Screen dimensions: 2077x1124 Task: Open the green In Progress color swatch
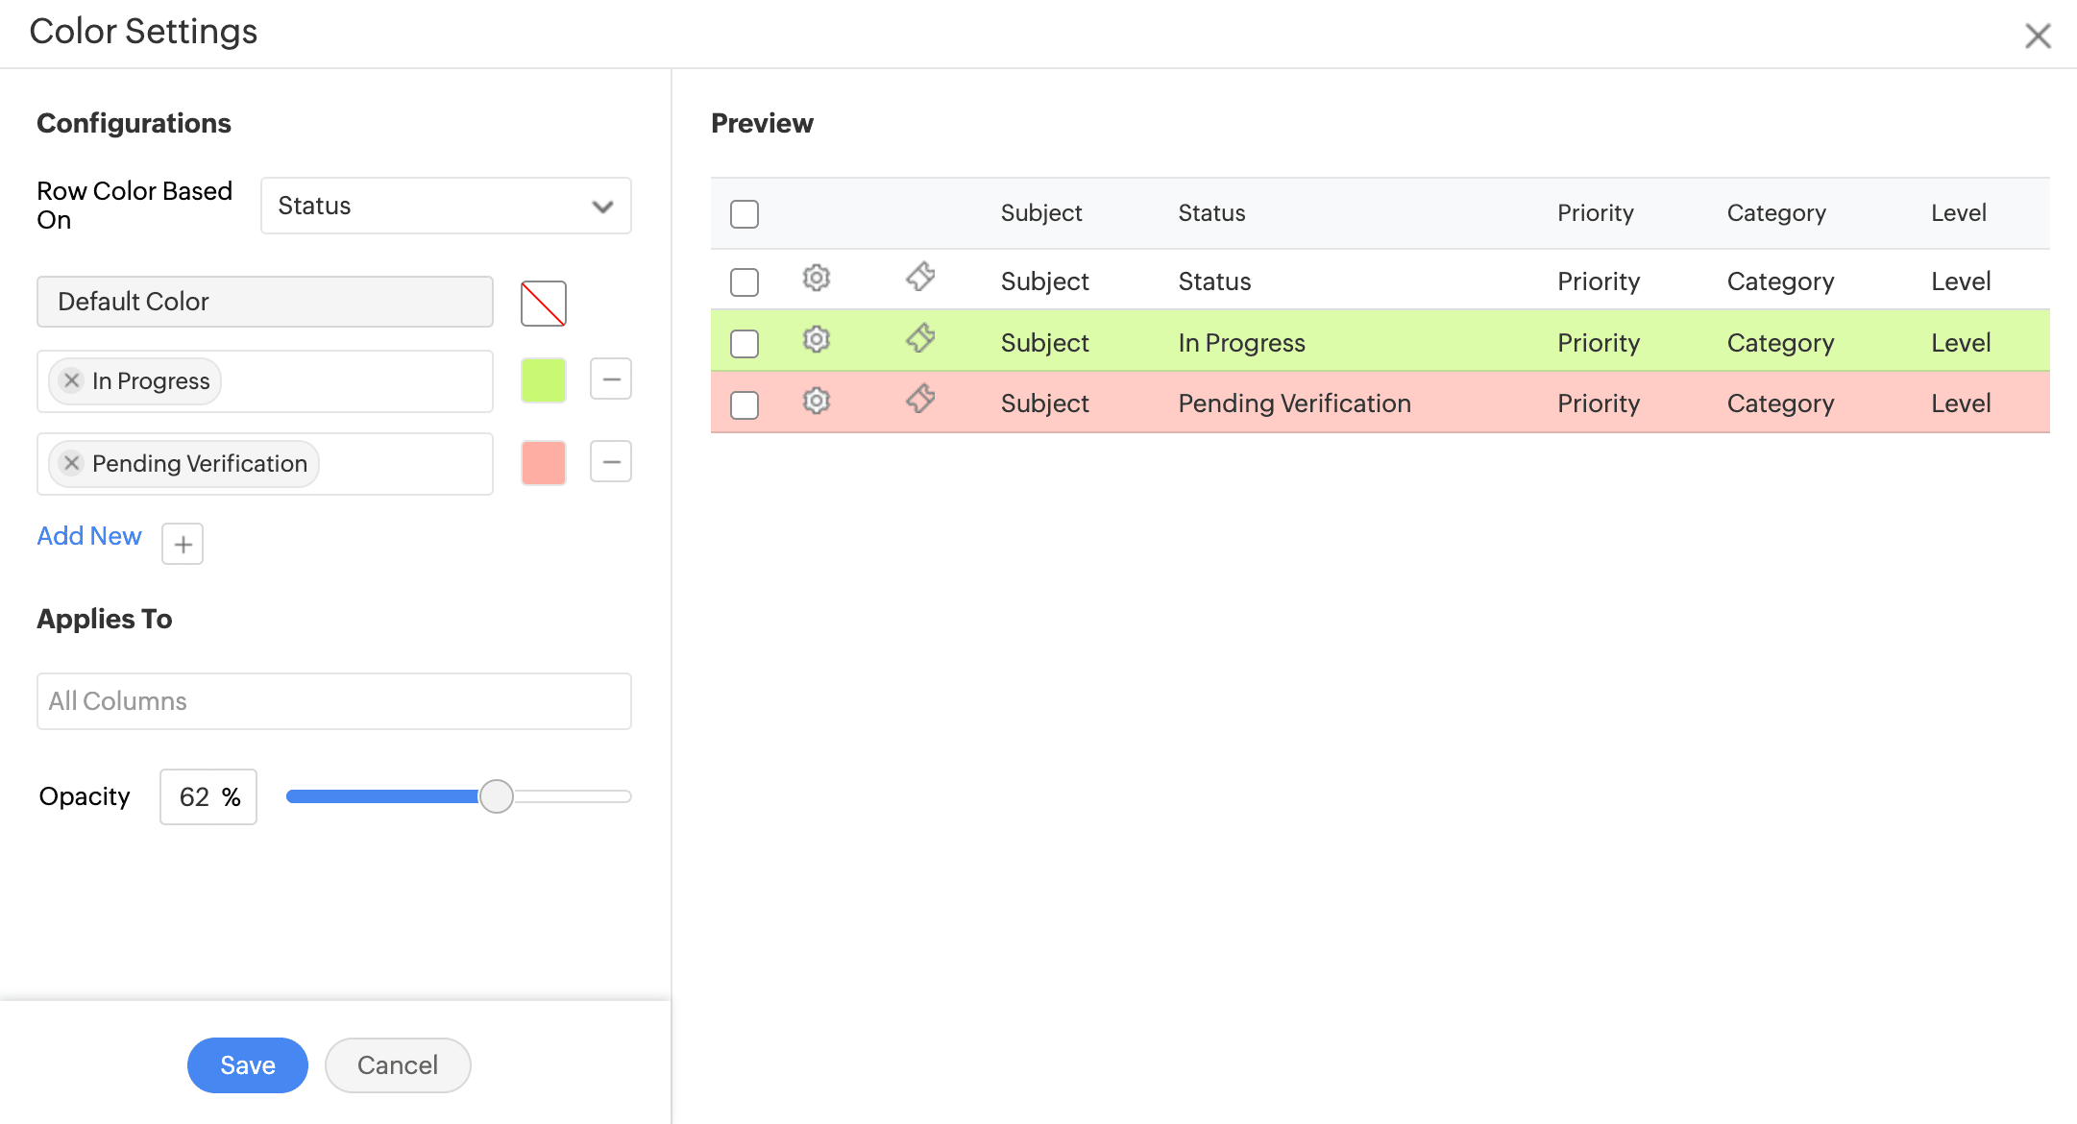(544, 380)
